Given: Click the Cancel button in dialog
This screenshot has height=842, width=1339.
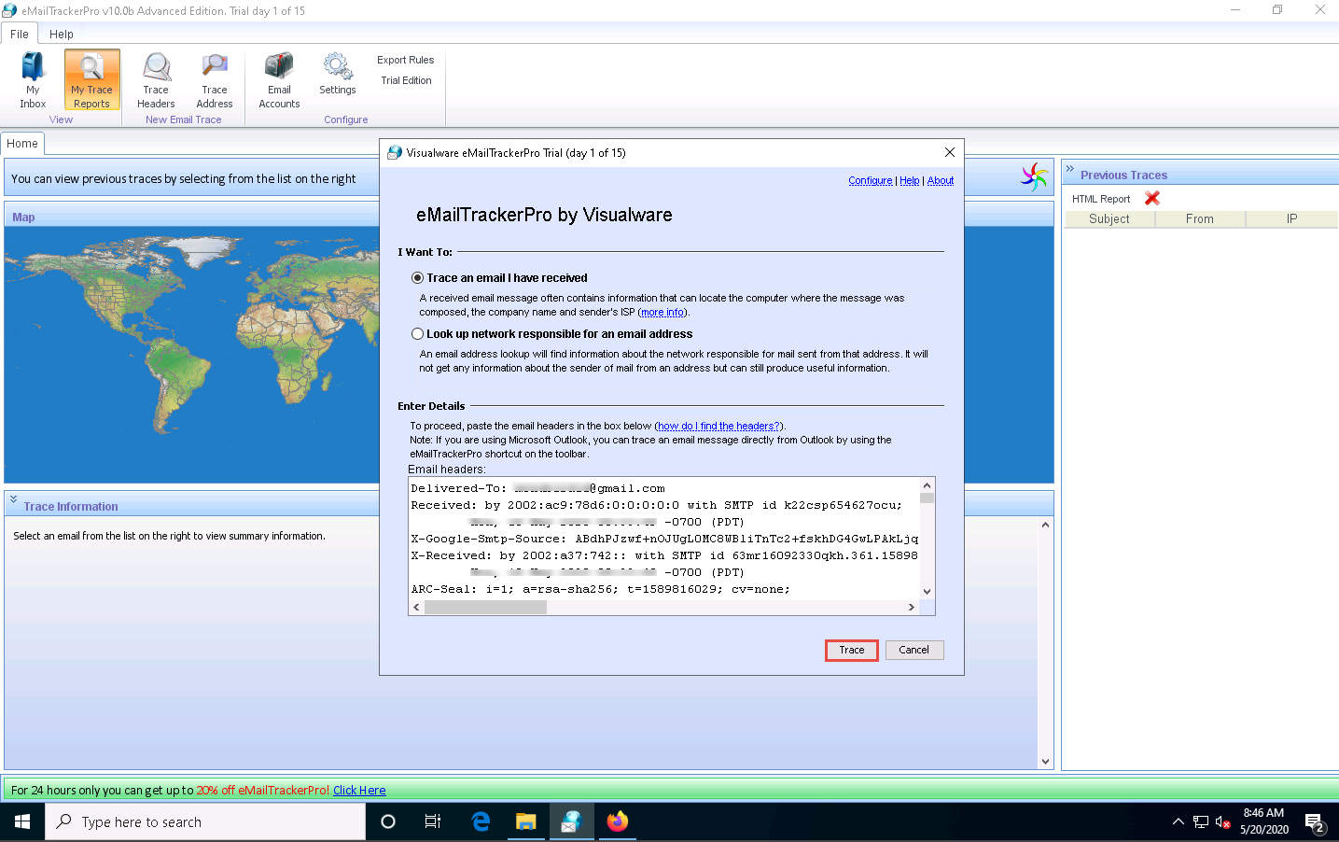Looking at the screenshot, I should (x=914, y=650).
